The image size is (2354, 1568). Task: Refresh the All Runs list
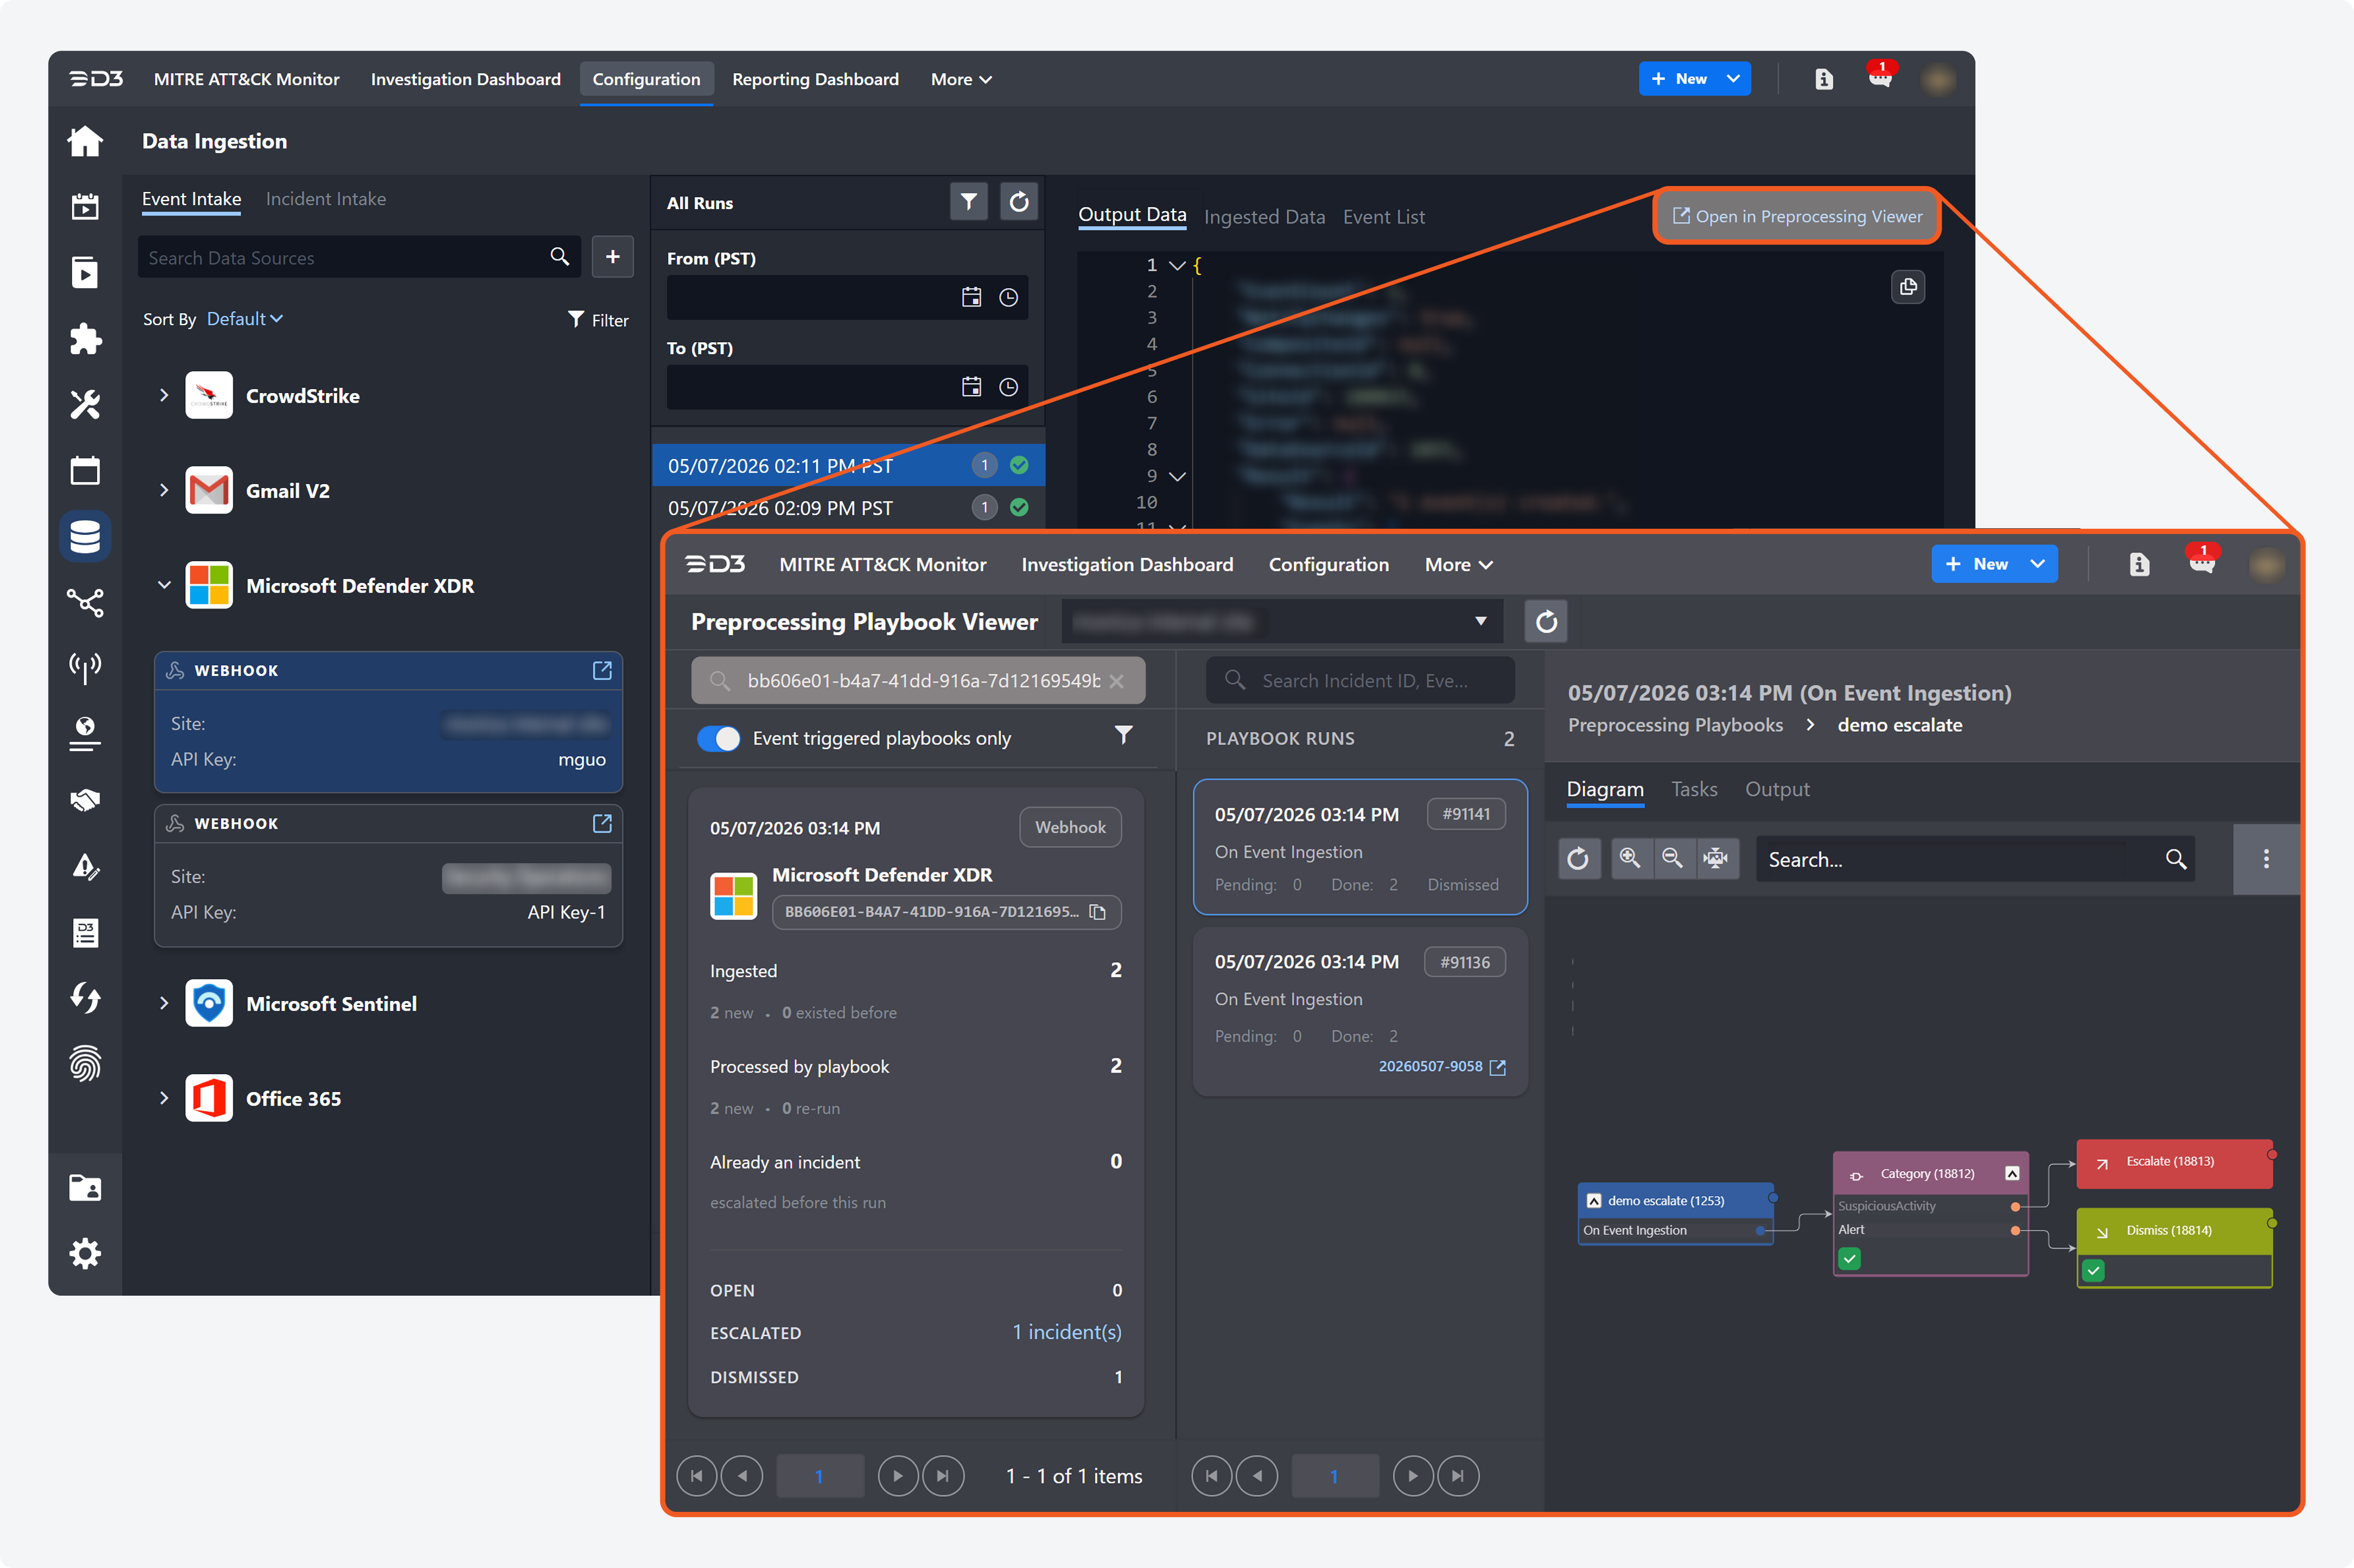1018,202
